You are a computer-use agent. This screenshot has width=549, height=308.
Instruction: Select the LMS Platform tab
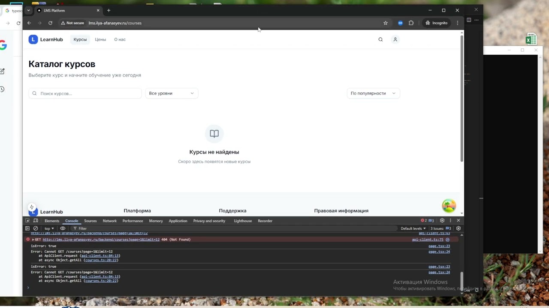pyautogui.click(x=68, y=10)
